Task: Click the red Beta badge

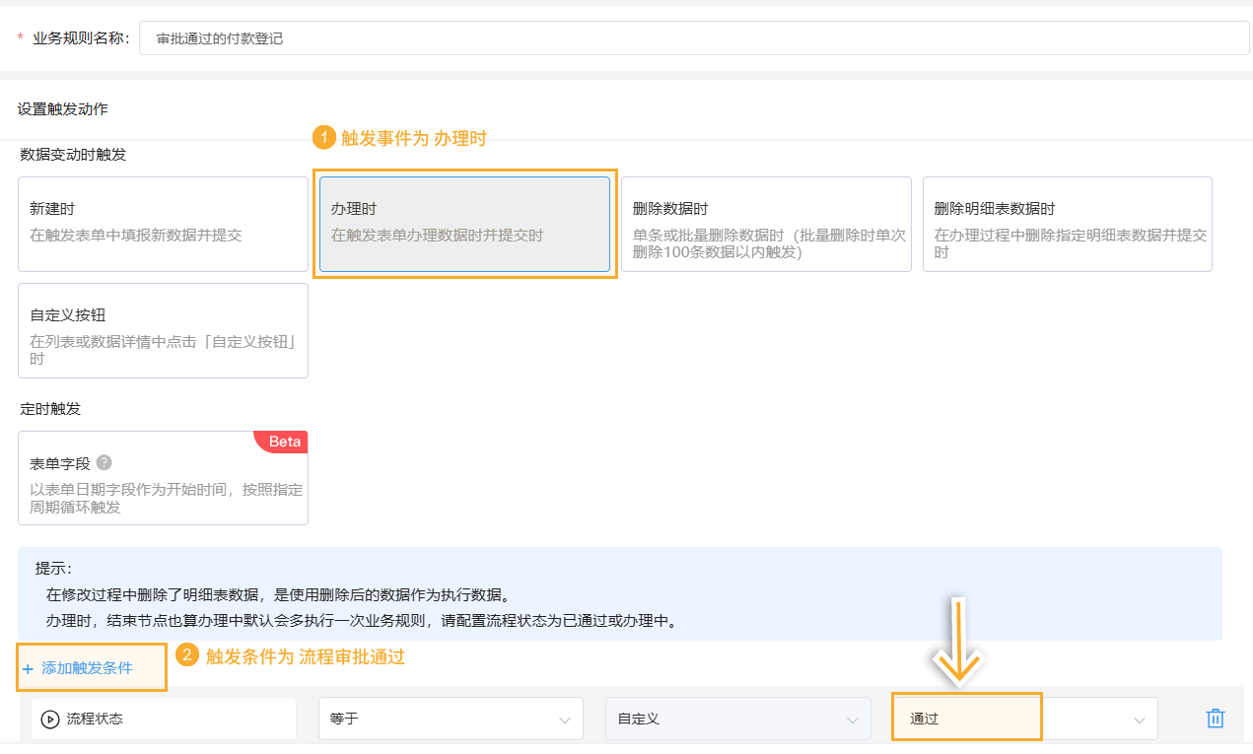Action: [x=284, y=442]
